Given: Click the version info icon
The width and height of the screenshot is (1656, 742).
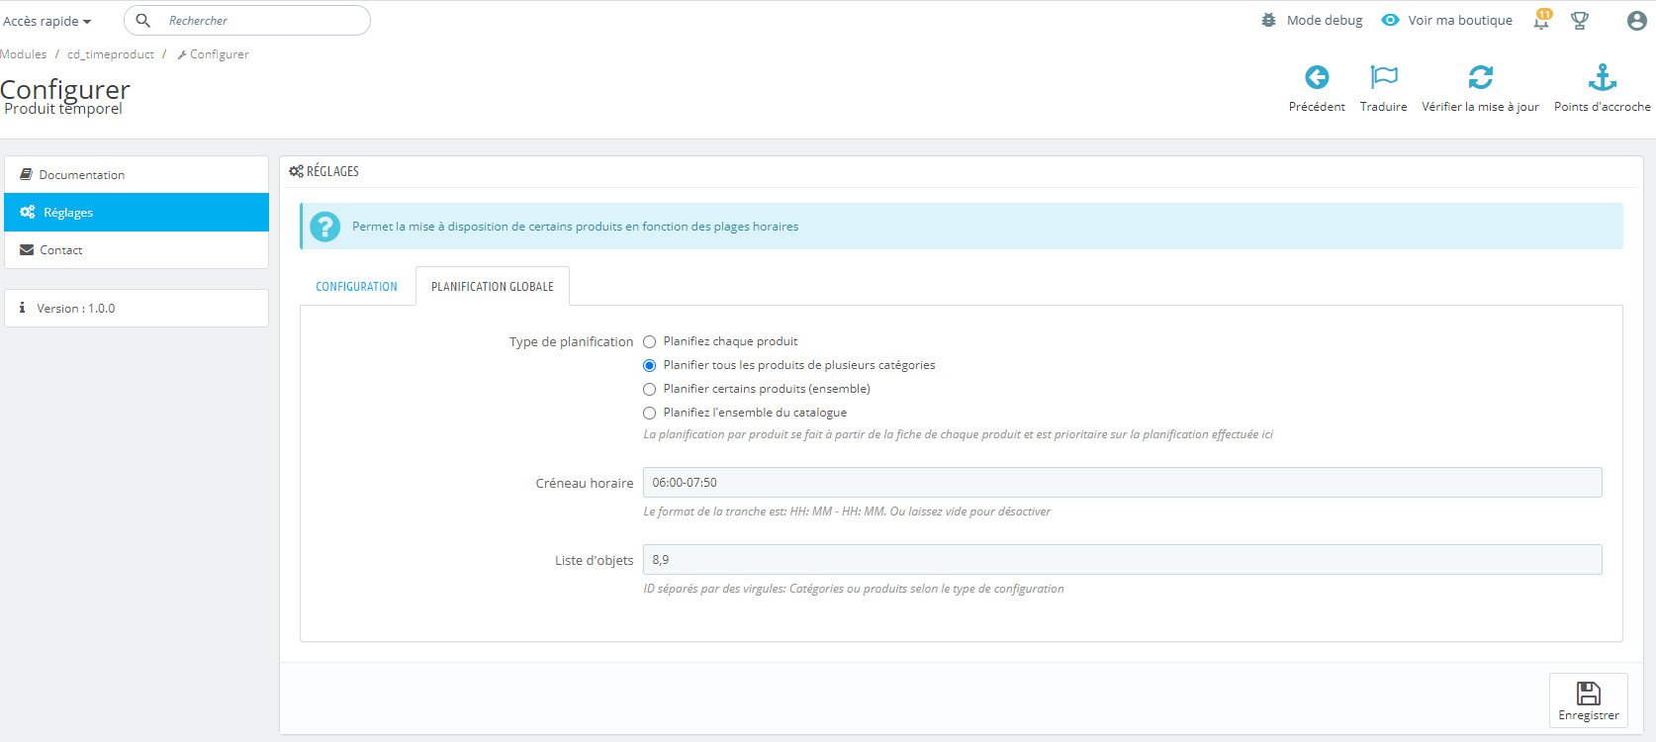Looking at the screenshot, I should [x=23, y=309].
